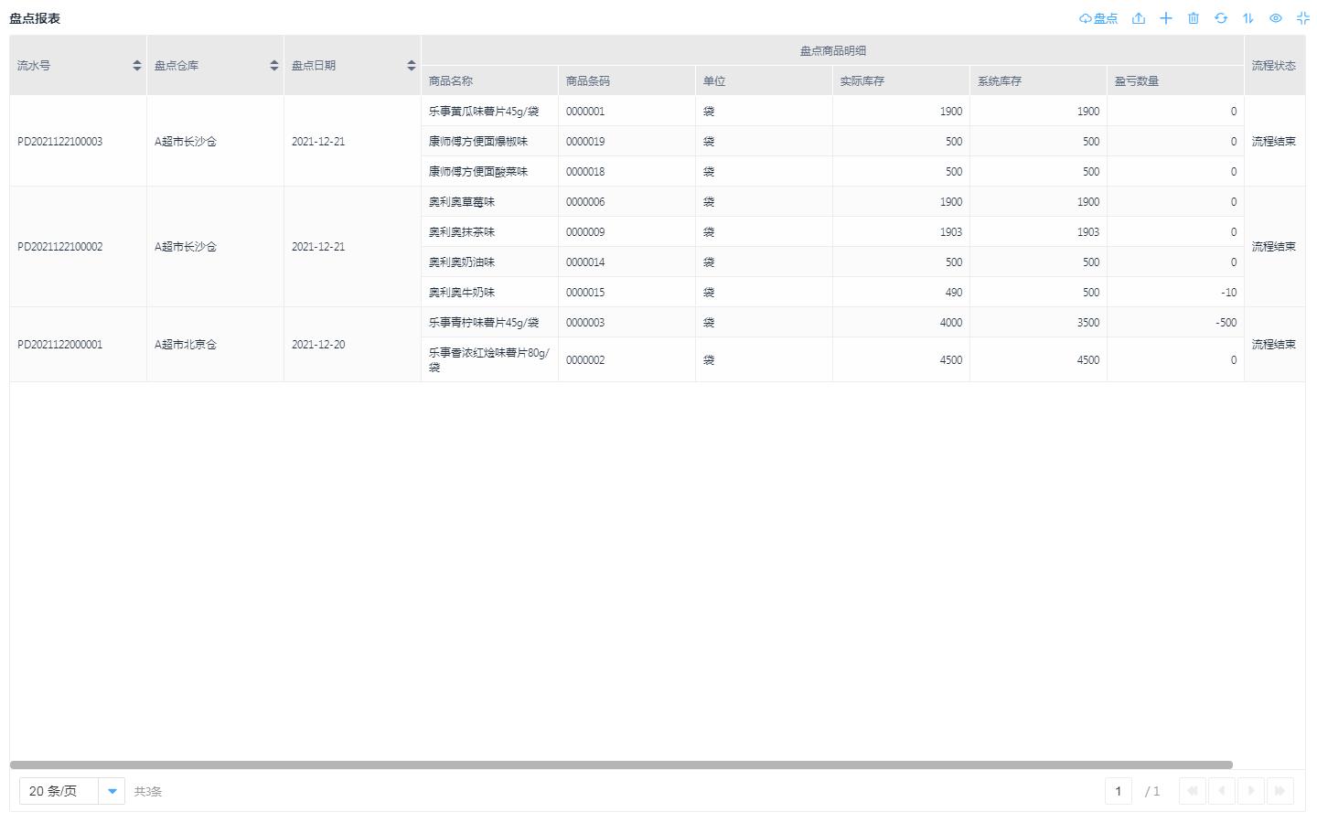Open the export/upload icon on toolbar

tap(1138, 17)
